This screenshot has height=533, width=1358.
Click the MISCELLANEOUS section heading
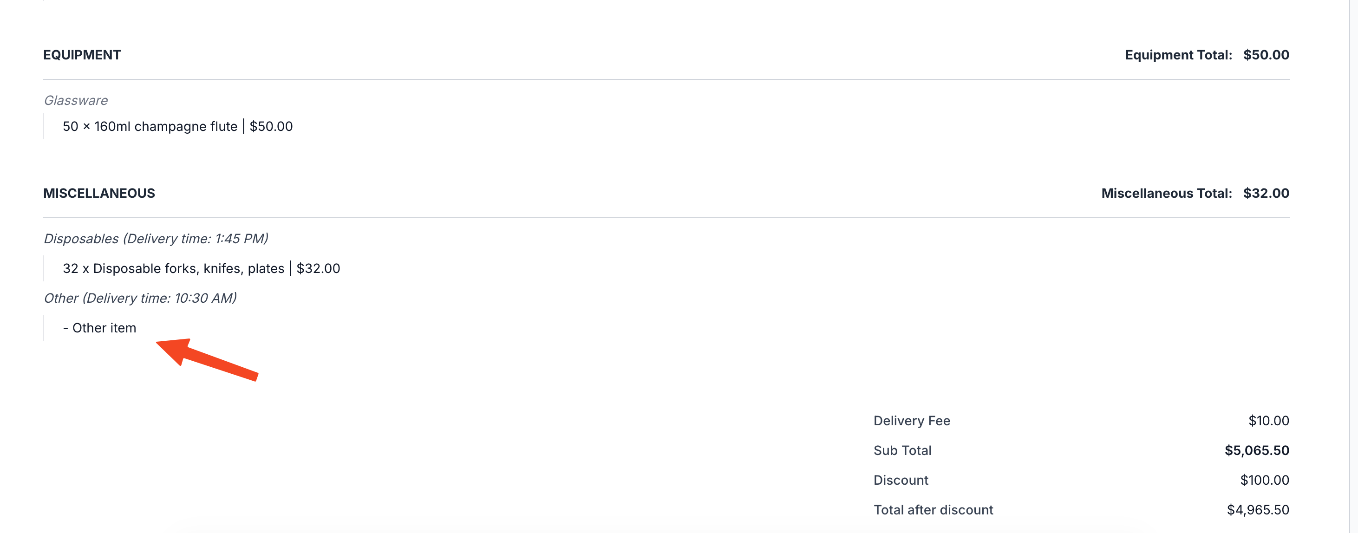(99, 193)
